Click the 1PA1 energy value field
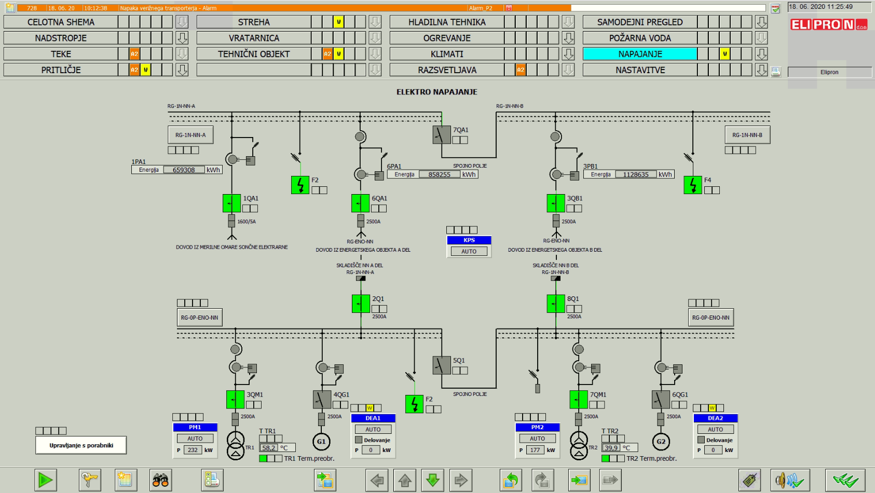Viewport: 875px width, 493px height. click(x=184, y=170)
